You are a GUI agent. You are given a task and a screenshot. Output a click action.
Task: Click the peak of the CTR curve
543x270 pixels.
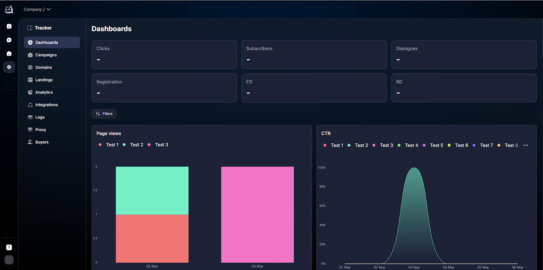pos(414,168)
